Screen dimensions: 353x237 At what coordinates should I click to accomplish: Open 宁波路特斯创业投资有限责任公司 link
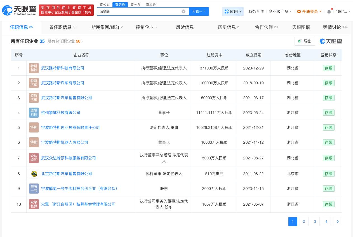[70, 127]
